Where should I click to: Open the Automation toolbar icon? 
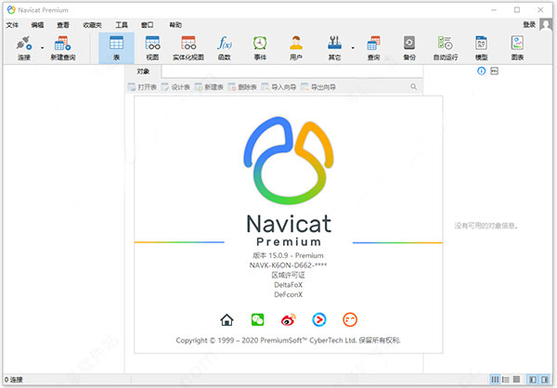[446, 48]
